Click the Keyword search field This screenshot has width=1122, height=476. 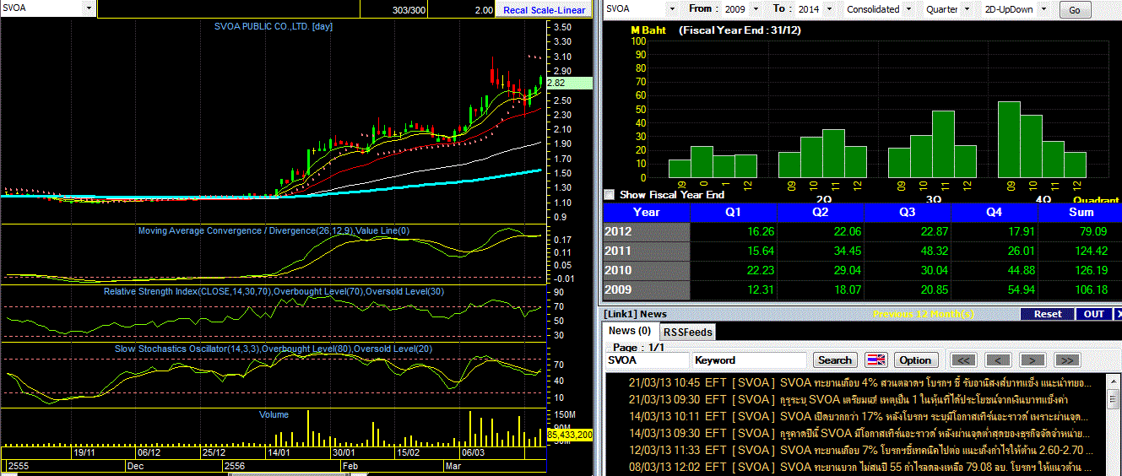click(749, 360)
